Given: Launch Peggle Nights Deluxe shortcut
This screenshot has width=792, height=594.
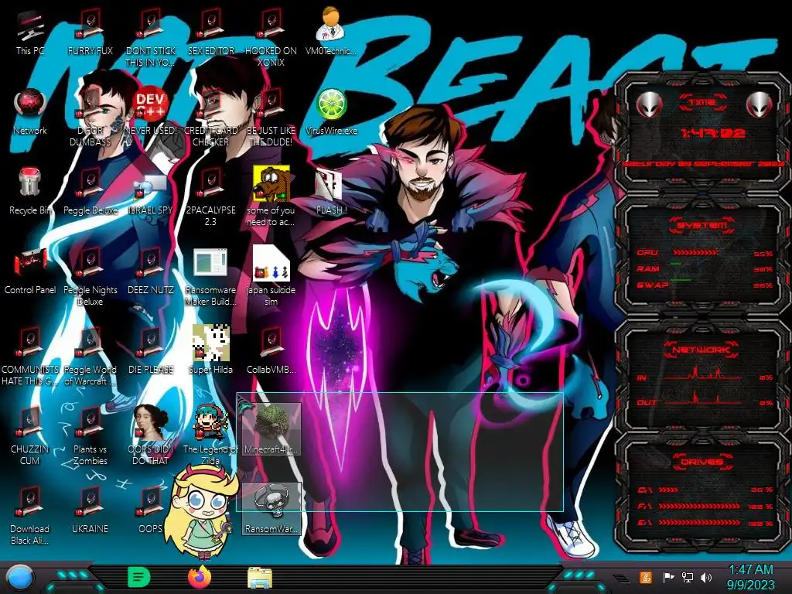Looking at the screenshot, I should tap(90, 277).
